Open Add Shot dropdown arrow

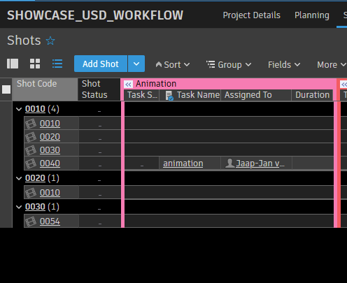point(136,64)
